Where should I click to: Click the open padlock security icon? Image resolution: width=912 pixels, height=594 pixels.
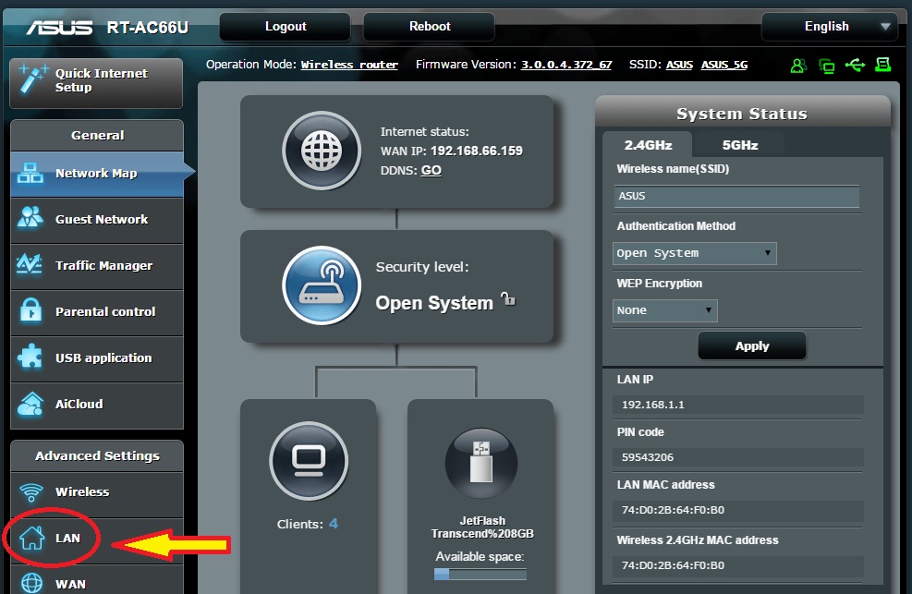coord(508,298)
